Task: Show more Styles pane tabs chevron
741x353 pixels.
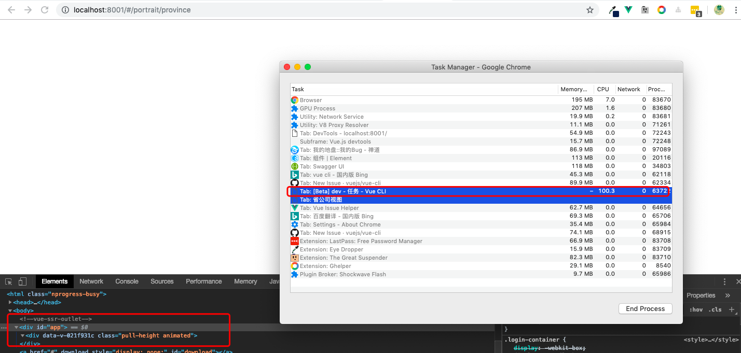Action: pos(728,295)
